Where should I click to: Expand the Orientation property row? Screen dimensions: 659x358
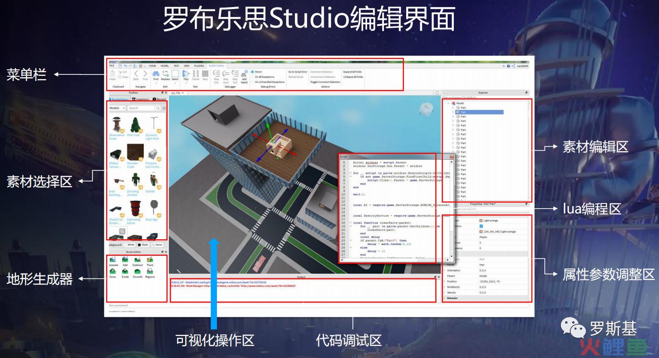point(444,270)
